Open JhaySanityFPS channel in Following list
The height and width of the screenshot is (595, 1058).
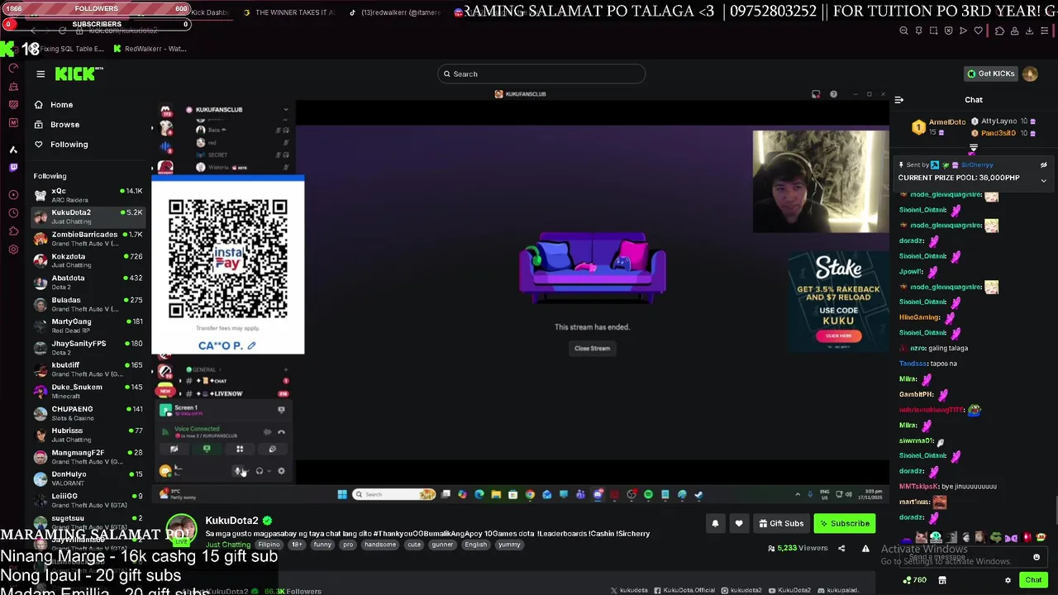pyautogui.click(x=88, y=348)
